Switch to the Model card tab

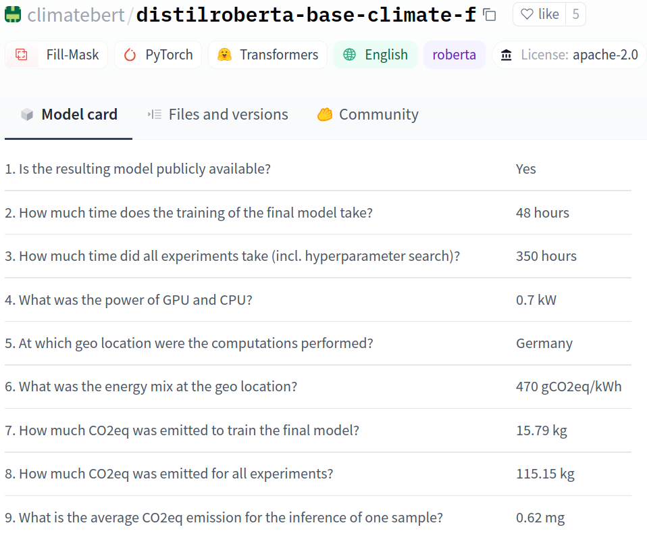[x=68, y=114]
